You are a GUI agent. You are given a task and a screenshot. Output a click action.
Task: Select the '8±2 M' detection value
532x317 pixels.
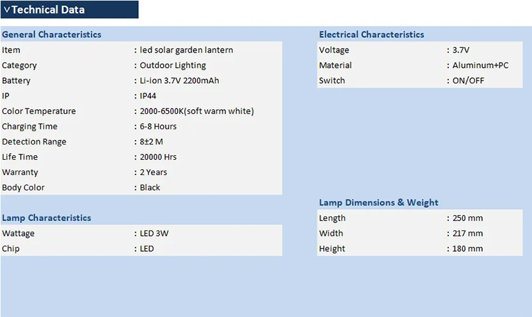pyautogui.click(x=152, y=142)
